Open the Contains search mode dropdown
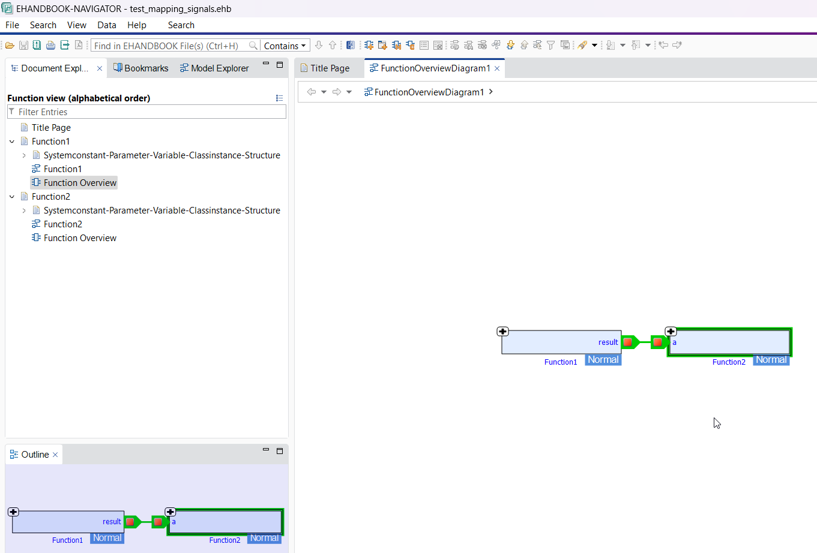 point(285,46)
